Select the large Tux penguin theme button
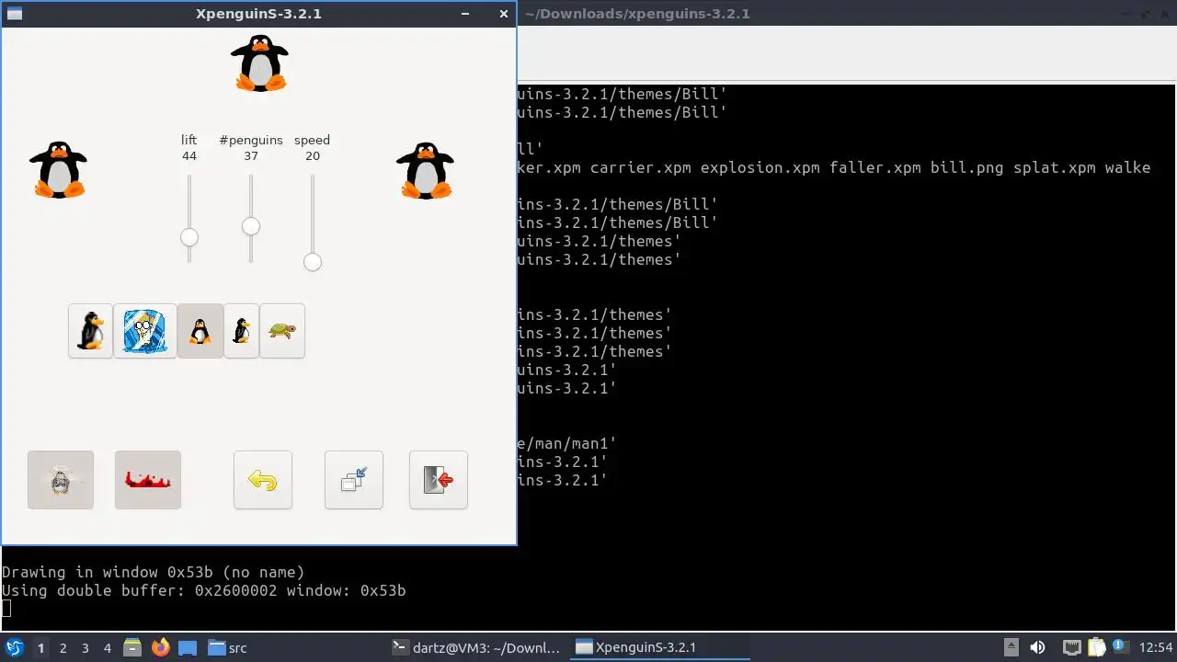Screen dimensions: 1177x662 click(x=90, y=331)
